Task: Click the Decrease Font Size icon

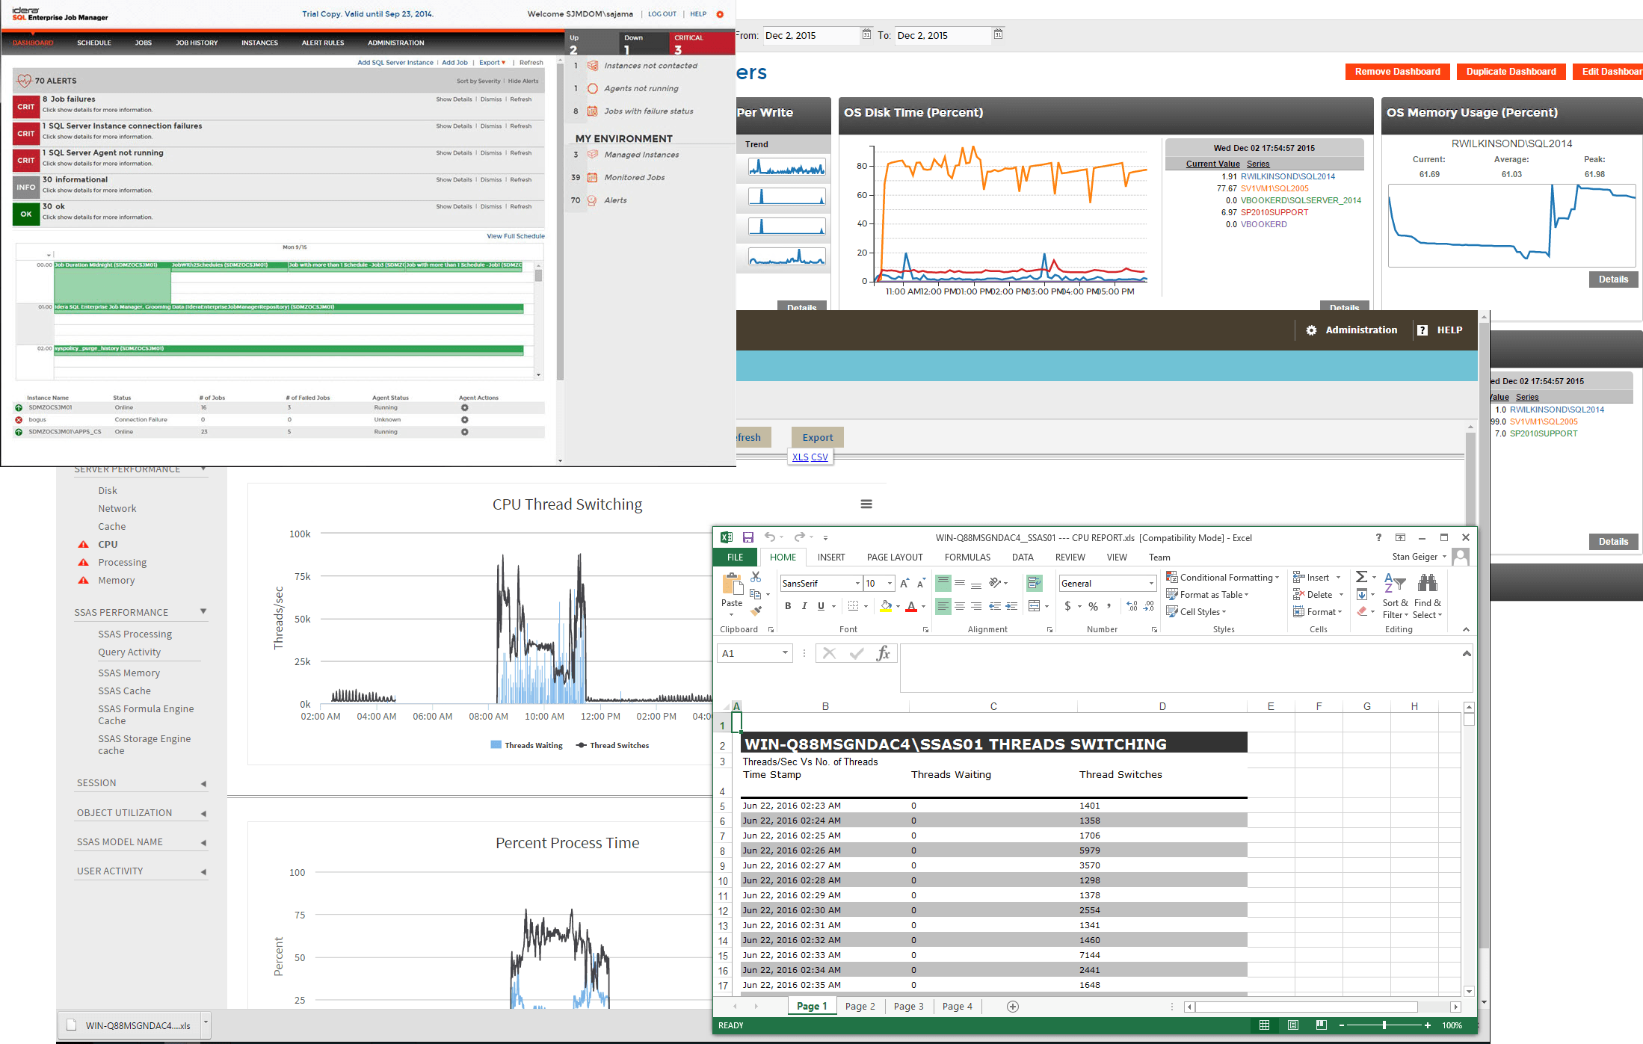Action: pyautogui.click(x=921, y=584)
